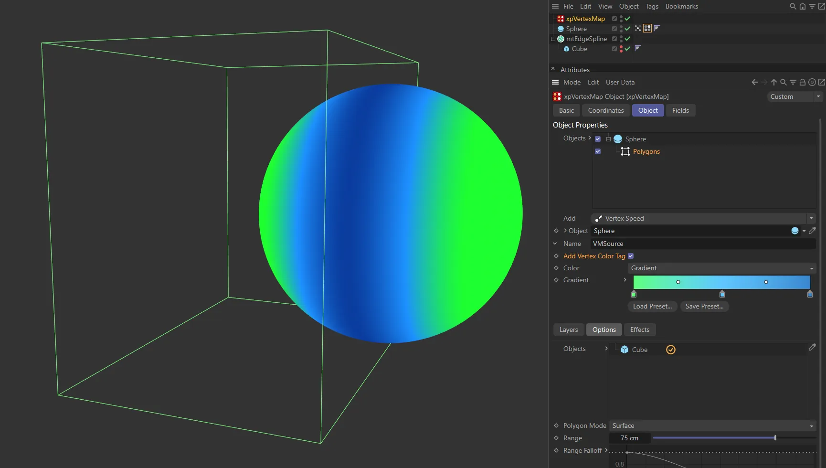
Task: Click the search magnifier icon top right
Action: click(792, 6)
